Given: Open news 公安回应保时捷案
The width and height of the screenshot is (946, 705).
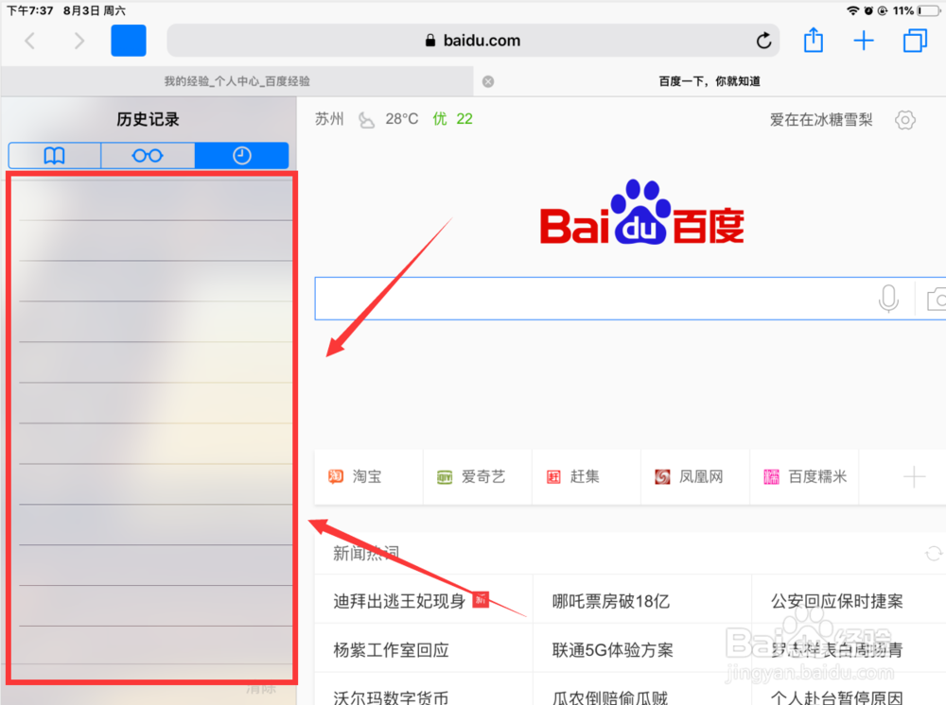Looking at the screenshot, I should pyautogui.click(x=837, y=601).
